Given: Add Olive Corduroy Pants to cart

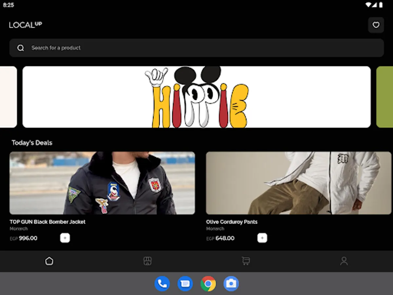Looking at the screenshot, I should coord(262,238).
